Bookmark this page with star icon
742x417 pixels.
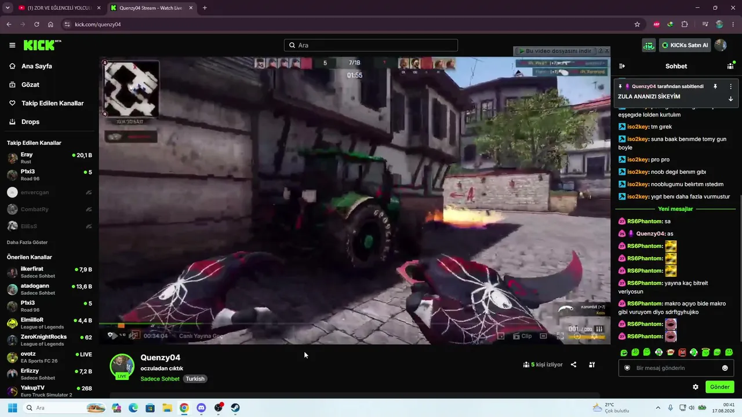pyautogui.click(x=637, y=24)
